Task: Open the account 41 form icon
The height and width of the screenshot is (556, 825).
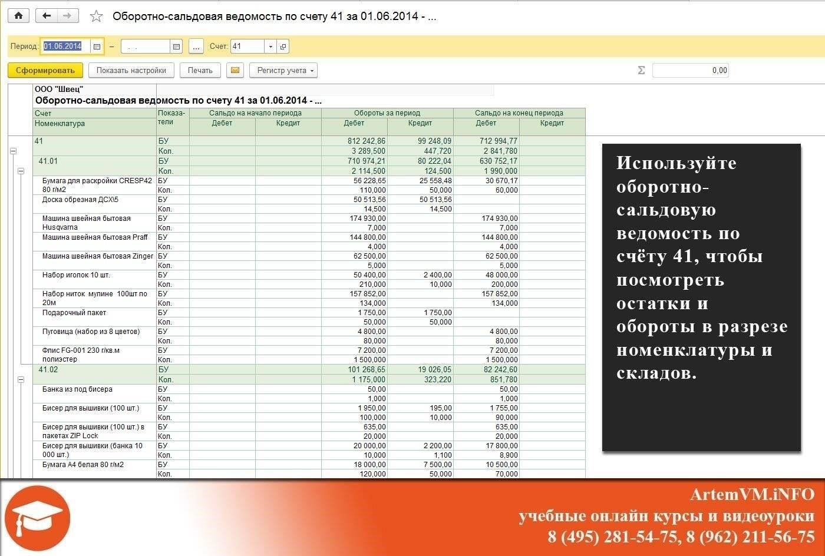Action: (x=283, y=47)
